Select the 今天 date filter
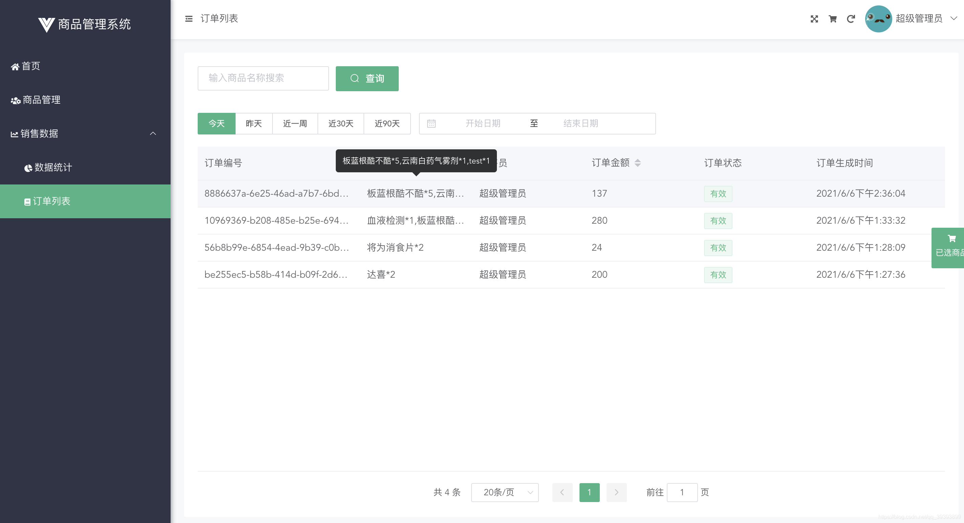The width and height of the screenshot is (964, 523). [x=216, y=123]
